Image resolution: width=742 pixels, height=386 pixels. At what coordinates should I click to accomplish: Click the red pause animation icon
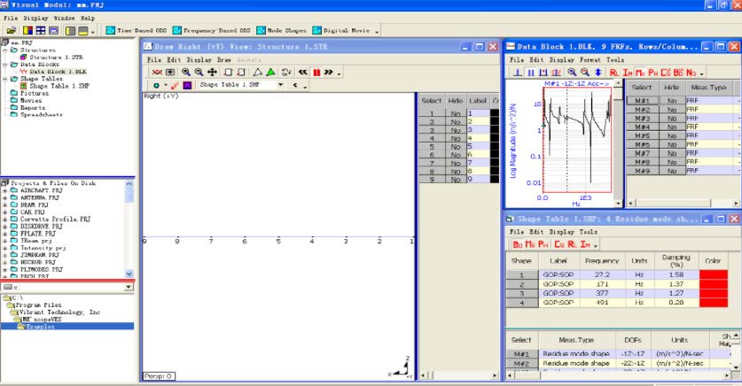coord(316,72)
